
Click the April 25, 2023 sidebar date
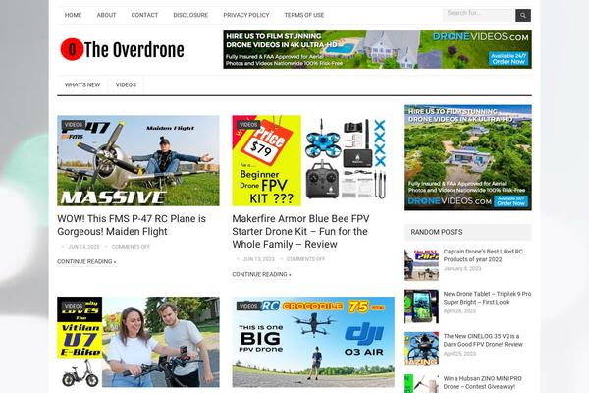459,354
